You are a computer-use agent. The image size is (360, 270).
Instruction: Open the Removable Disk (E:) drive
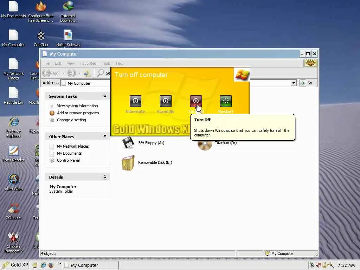point(147,162)
